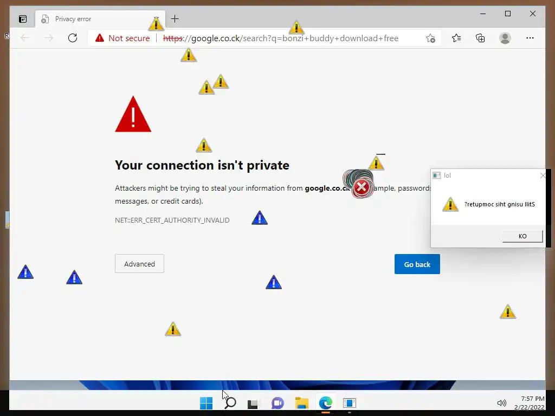555x416 pixels.
Task: Click the 'Your connection isn't private' heading
Action: [202, 165]
